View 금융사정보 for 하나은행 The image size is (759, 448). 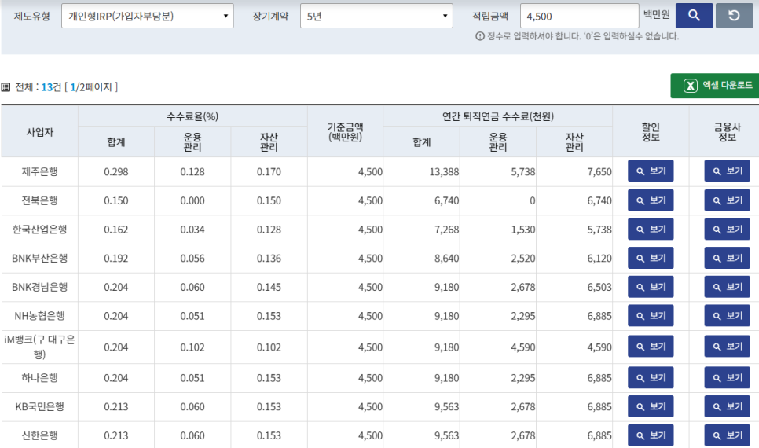727,377
